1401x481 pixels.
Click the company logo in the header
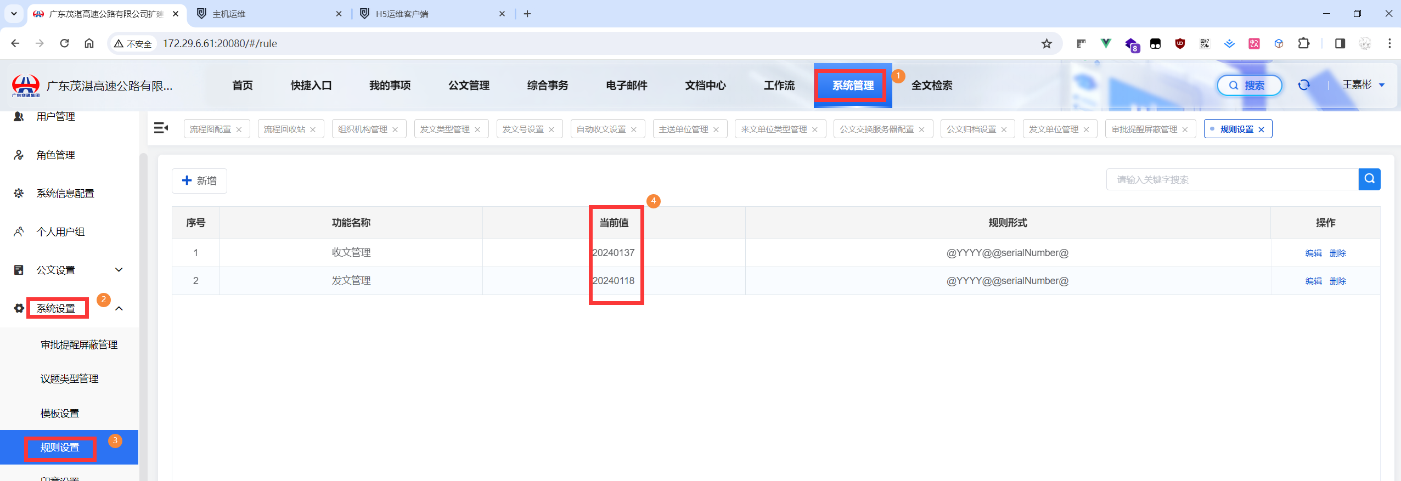click(x=26, y=86)
